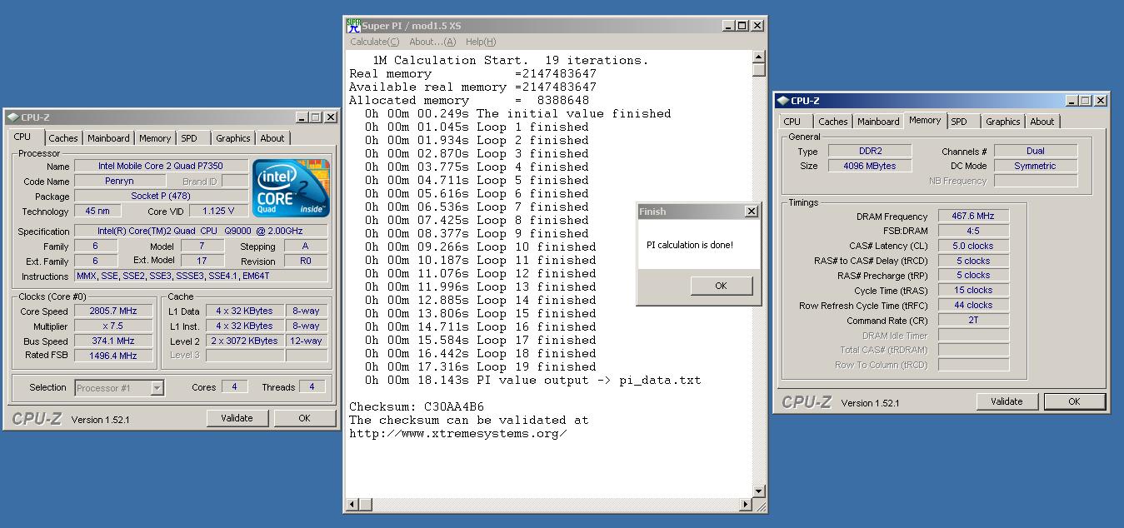Image resolution: width=1124 pixels, height=528 pixels.
Task: Click Super PI vertical scrollbar down arrow
Action: point(759,491)
